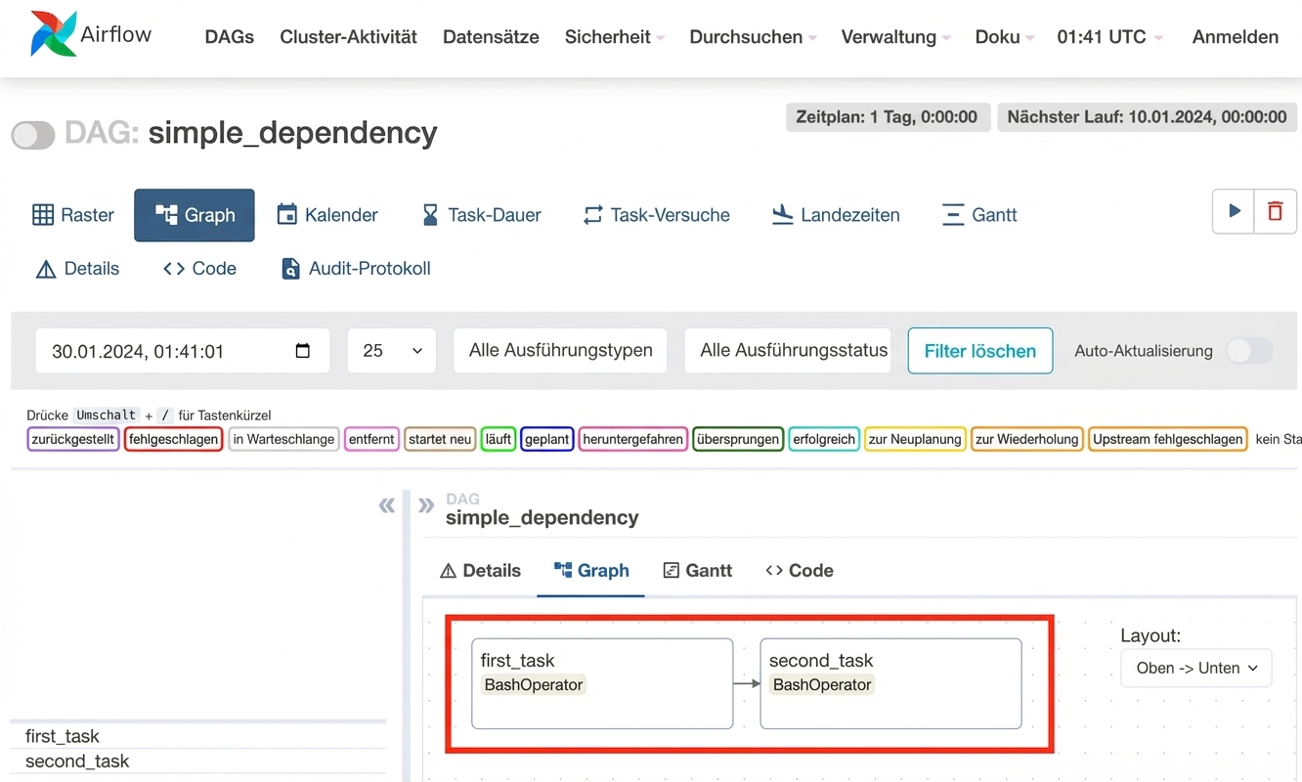Screen dimensions: 1302x782
Task: Select the inner Graph tab
Action: coord(591,571)
